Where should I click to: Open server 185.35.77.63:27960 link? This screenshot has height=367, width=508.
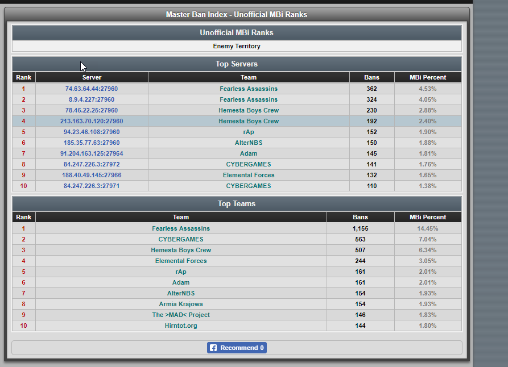click(92, 143)
